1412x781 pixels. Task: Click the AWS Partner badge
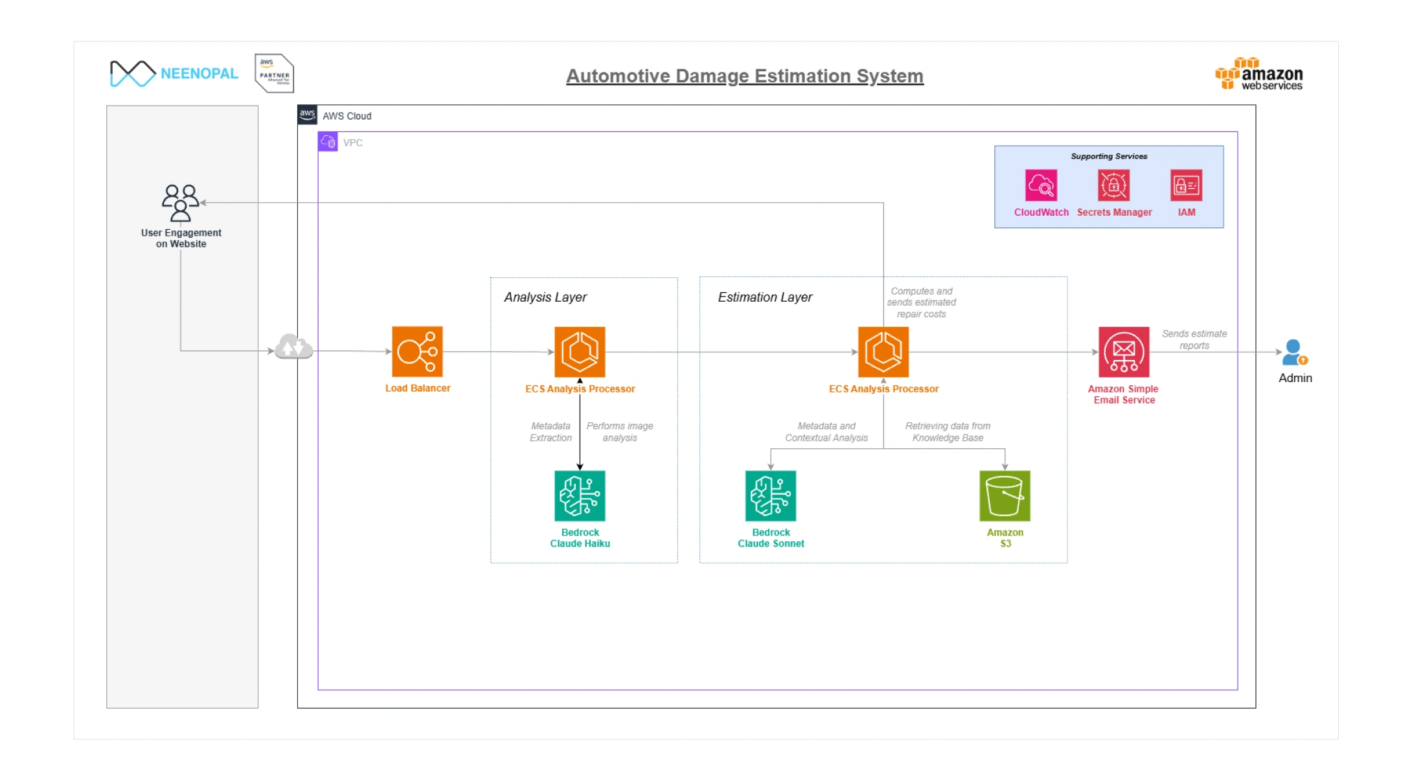(274, 73)
